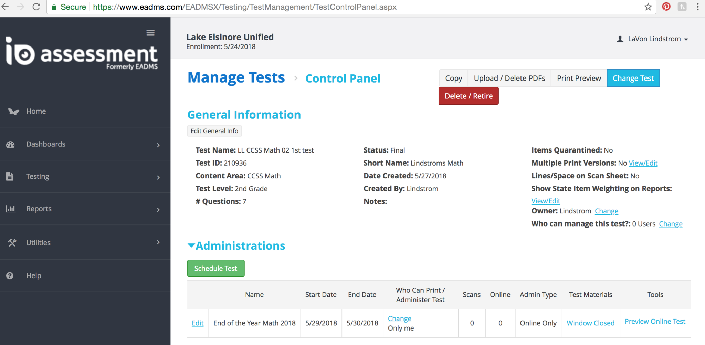Click the Testing document icon
This screenshot has height=345, width=705.
(10, 176)
